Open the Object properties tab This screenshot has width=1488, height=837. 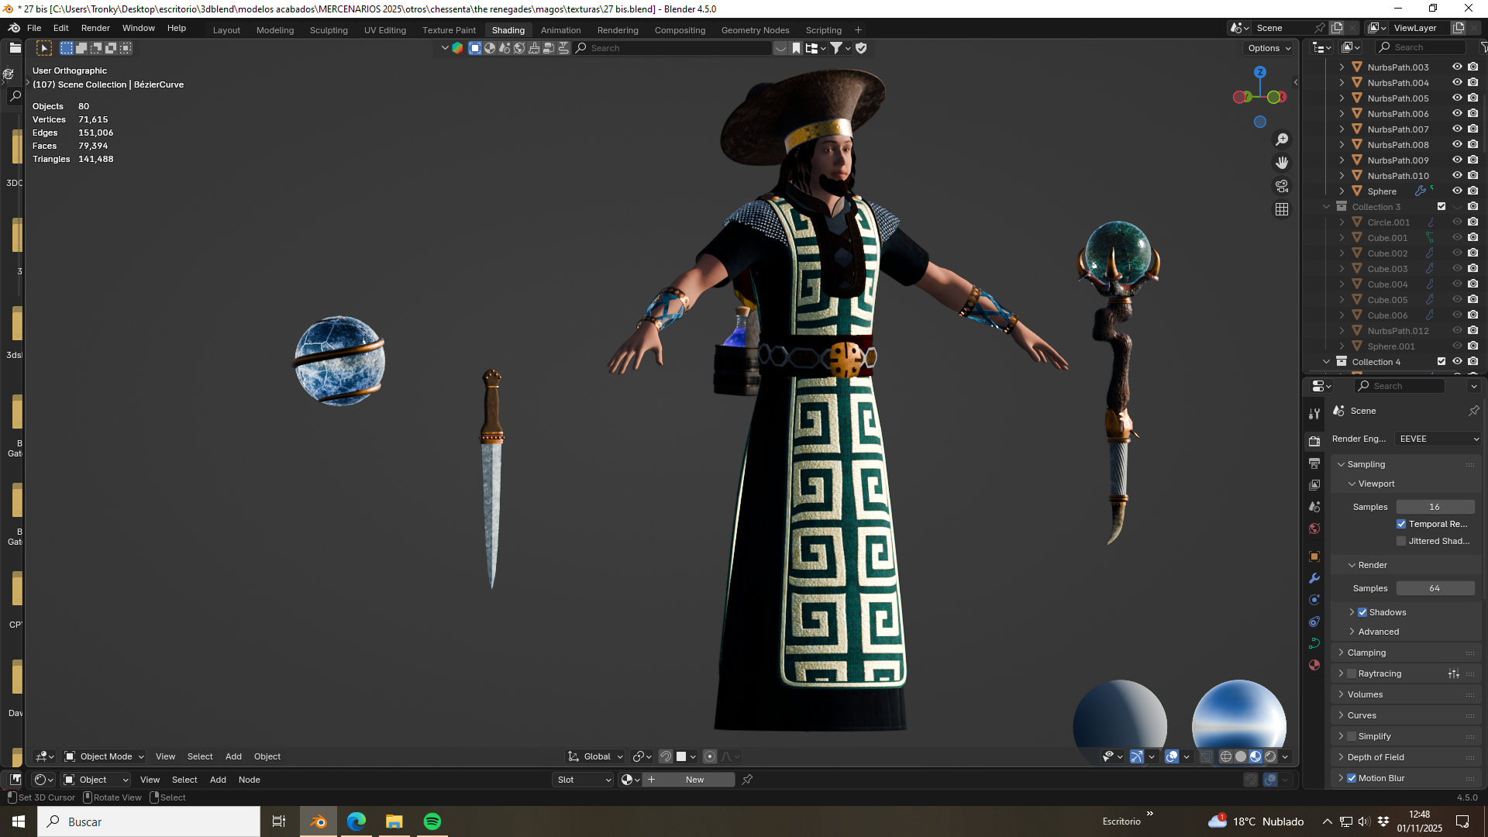pyautogui.click(x=1314, y=556)
